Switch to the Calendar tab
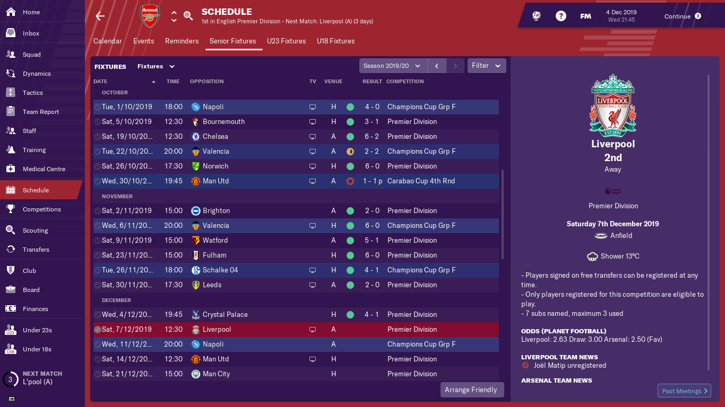 click(x=108, y=41)
